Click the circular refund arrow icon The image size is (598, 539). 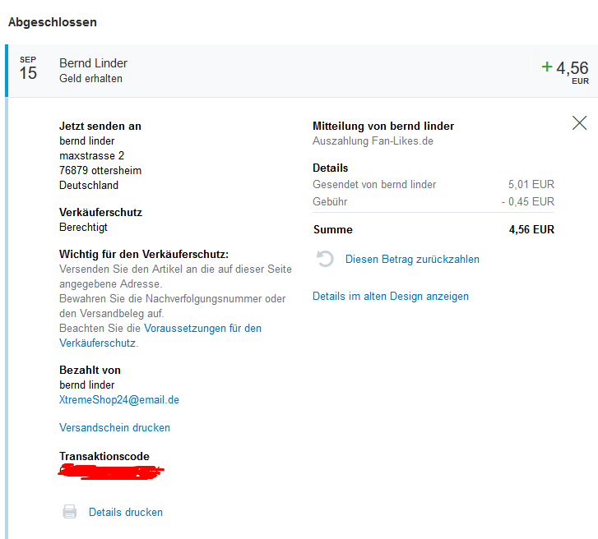[x=326, y=260]
